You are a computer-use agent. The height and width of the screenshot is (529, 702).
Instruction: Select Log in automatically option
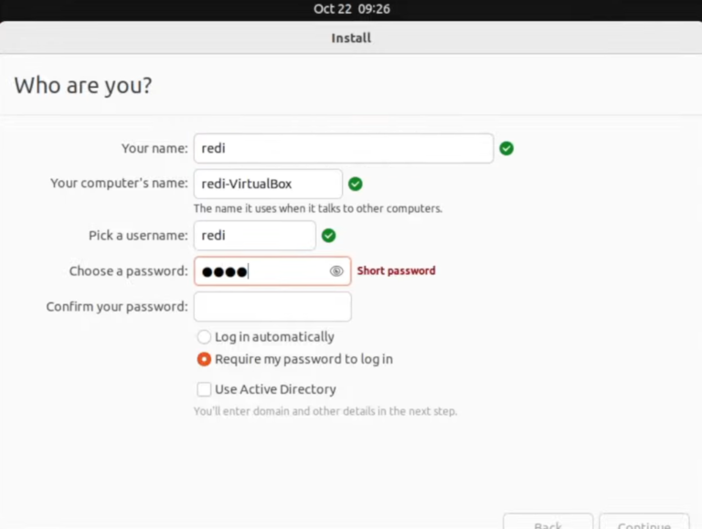pos(204,337)
